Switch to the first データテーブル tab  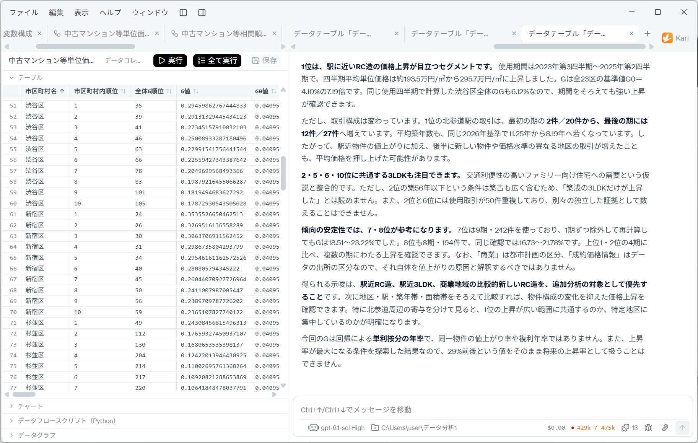(345, 34)
